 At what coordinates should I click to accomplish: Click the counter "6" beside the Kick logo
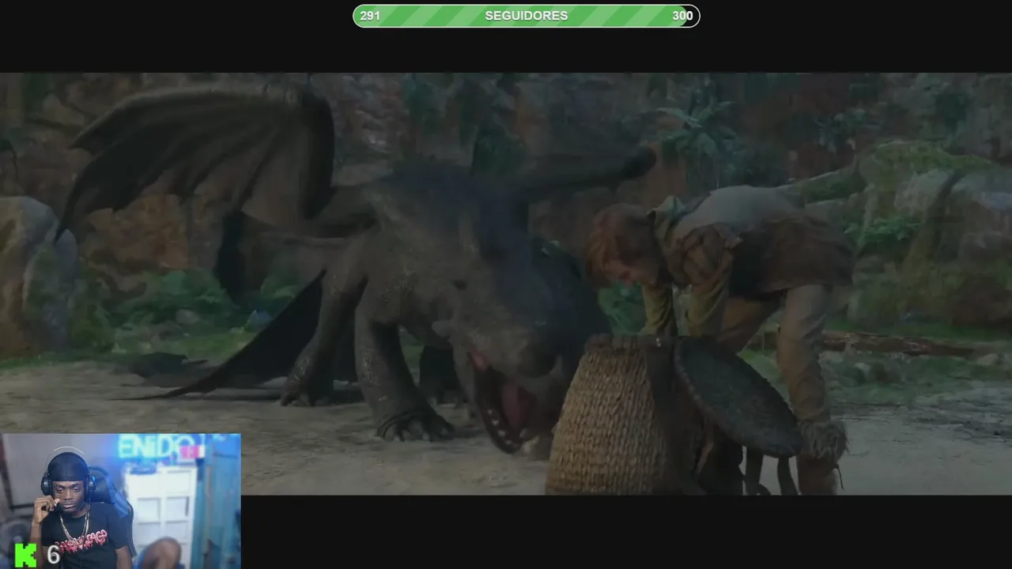pyautogui.click(x=53, y=555)
